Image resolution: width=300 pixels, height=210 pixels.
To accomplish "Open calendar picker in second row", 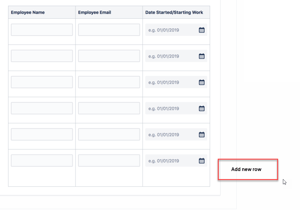I will point(202,56).
